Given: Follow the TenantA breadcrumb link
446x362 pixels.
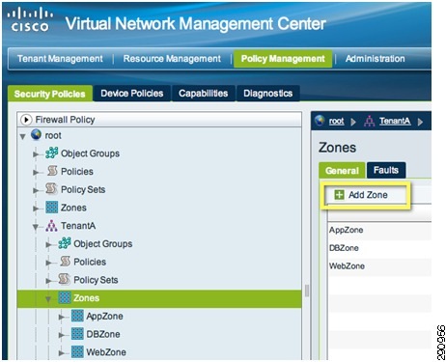Looking at the screenshot, I should 395,121.
